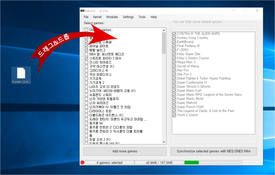Click the games list scroll-down arrow
The width and height of the screenshot is (275, 175).
tap(164, 142)
